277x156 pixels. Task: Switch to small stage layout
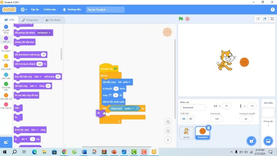click(x=258, y=19)
